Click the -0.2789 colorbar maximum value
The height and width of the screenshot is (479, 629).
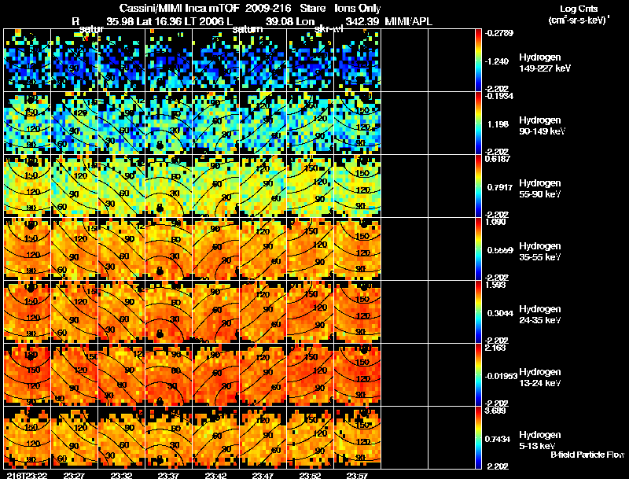click(x=499, y=33)
